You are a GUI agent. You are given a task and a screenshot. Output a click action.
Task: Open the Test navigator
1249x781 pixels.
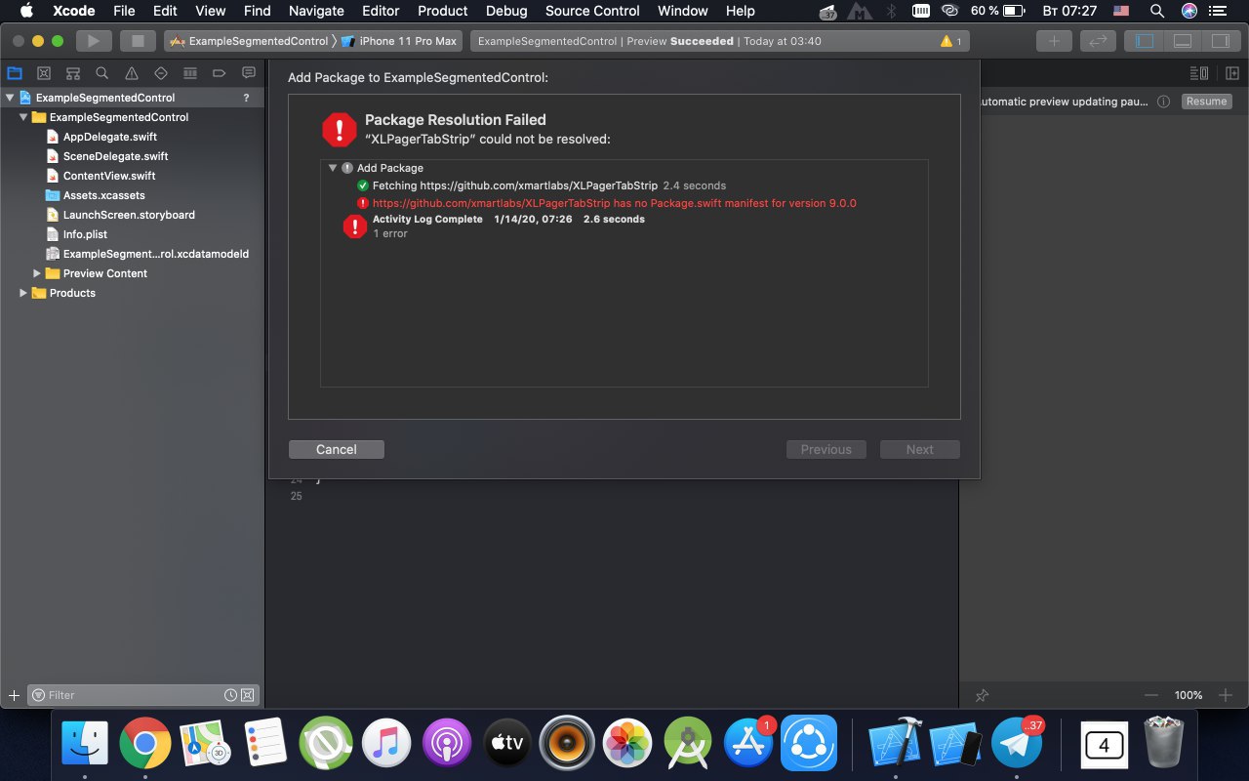point(161,73)
